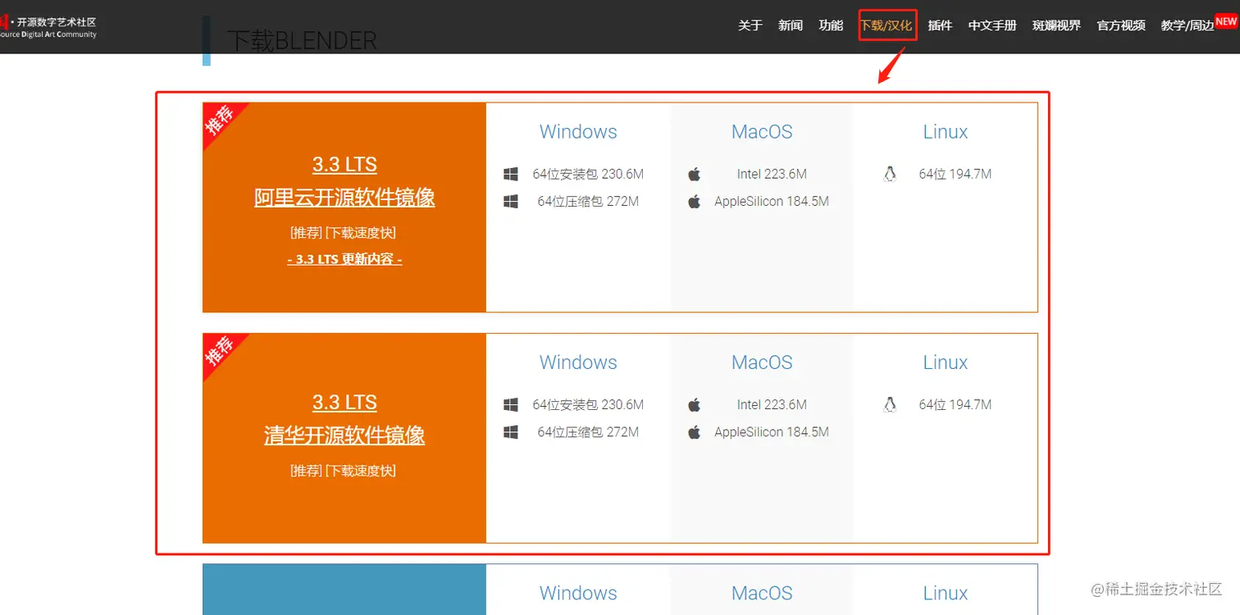Click 3.3 LTS link above 清华开源软件镜像
The width and height of the screenshot is (1240, 615).
(x=344, y=402)
